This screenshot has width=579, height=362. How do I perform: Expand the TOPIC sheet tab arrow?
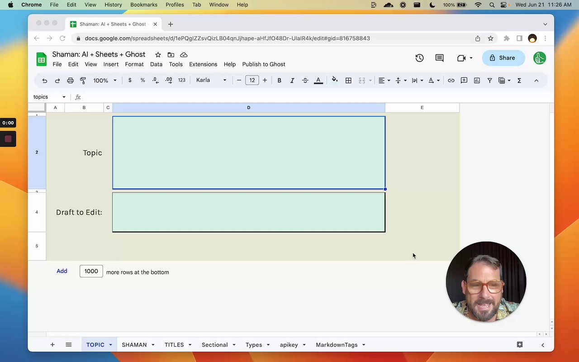(x=110, y=345)
